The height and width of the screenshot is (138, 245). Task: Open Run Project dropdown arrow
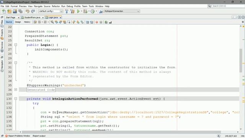[82, 11]
